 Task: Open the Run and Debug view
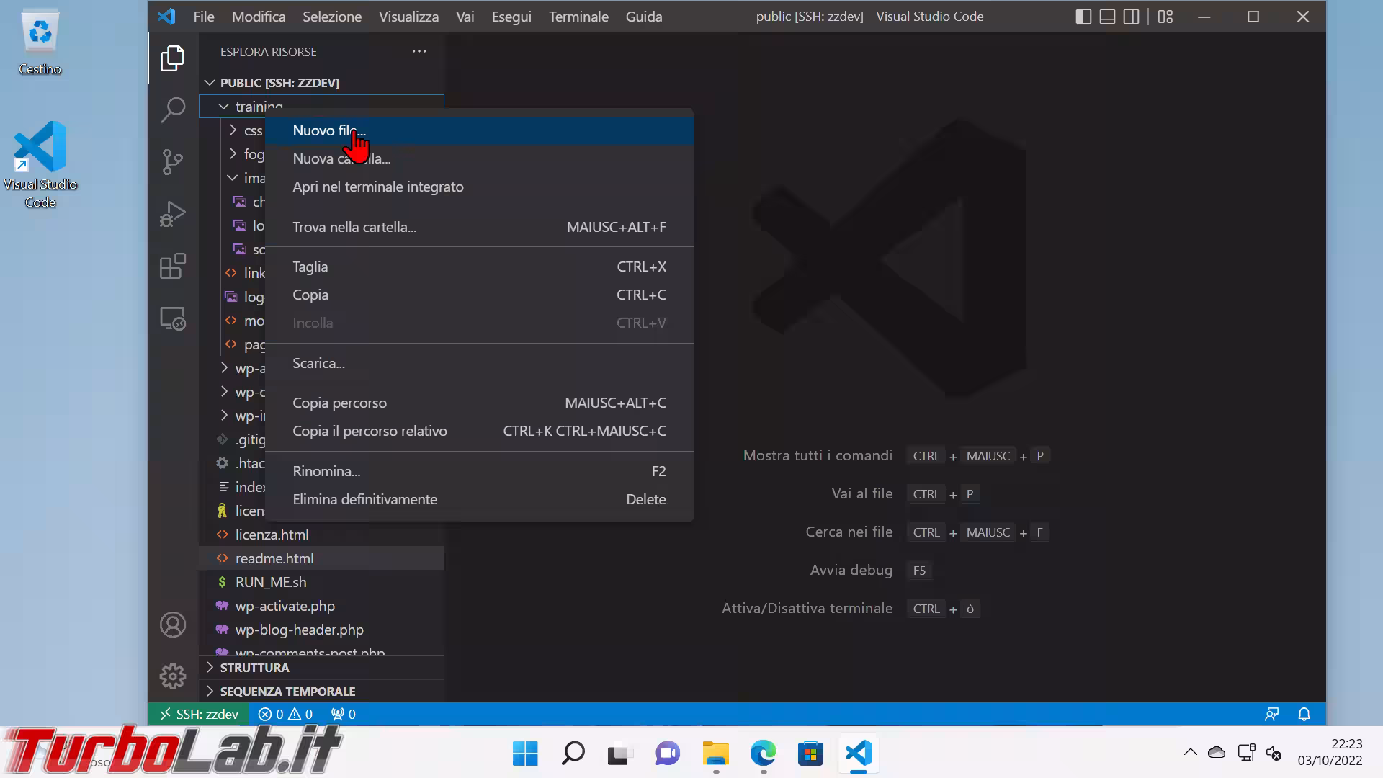point(173,214)
